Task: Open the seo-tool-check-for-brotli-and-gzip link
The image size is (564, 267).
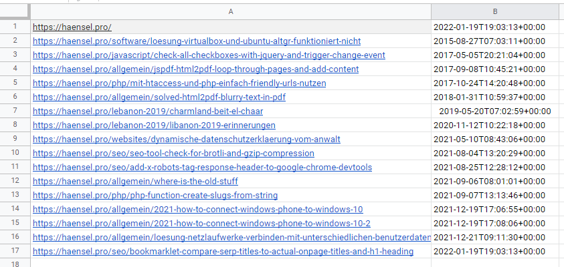Action: coord(173,154)
